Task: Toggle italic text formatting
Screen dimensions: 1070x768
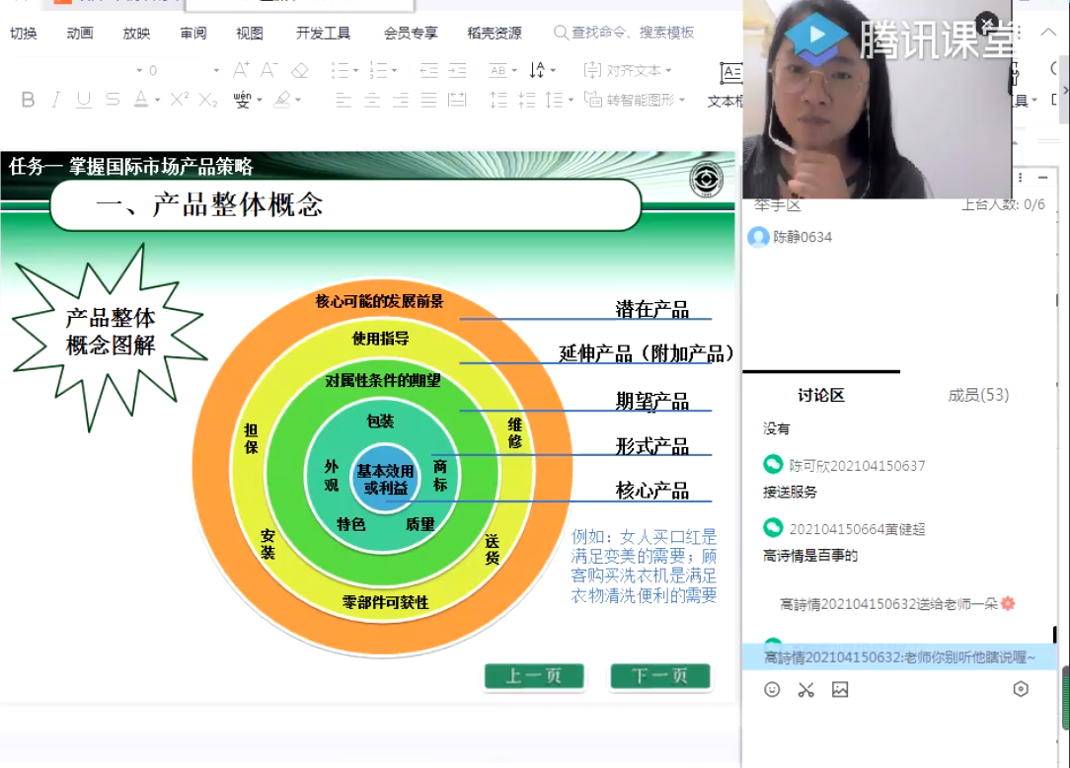Action: coord(55,100)
